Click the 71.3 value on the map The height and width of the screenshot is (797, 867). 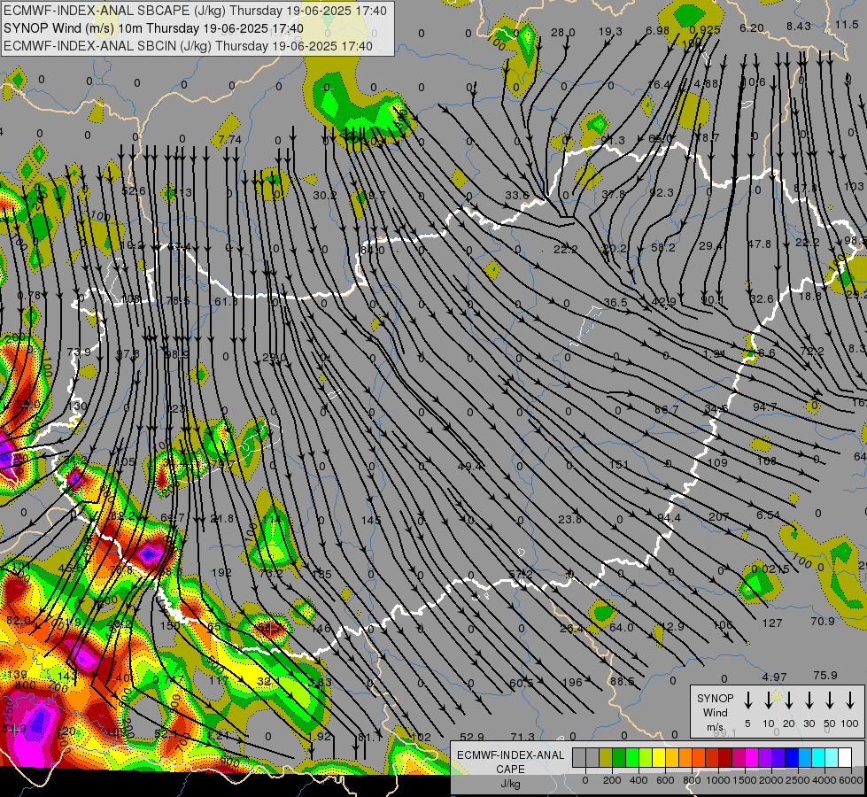523,737
